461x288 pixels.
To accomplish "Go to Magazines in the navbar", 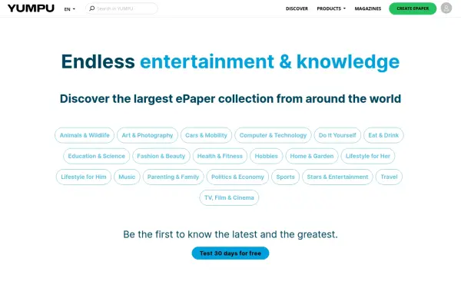I will tap(368, 8).
